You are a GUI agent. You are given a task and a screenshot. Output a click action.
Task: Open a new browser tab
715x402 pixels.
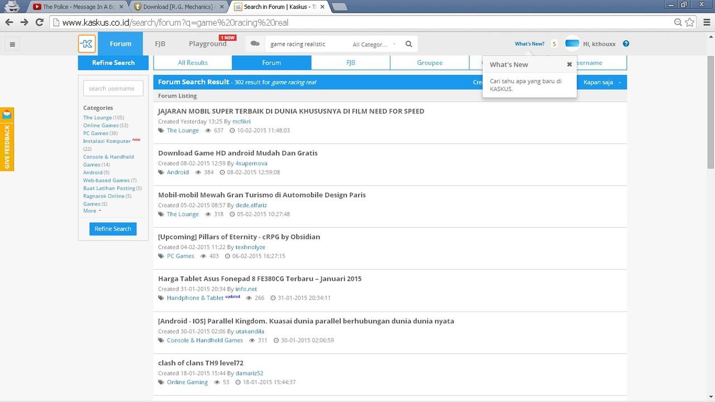click(339, 7)
